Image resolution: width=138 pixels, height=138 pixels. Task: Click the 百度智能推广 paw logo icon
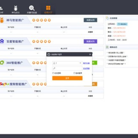point(2,41)
